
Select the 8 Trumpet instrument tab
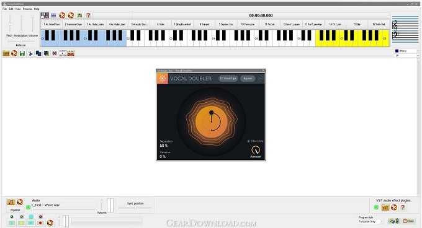[x=204, y=24]
